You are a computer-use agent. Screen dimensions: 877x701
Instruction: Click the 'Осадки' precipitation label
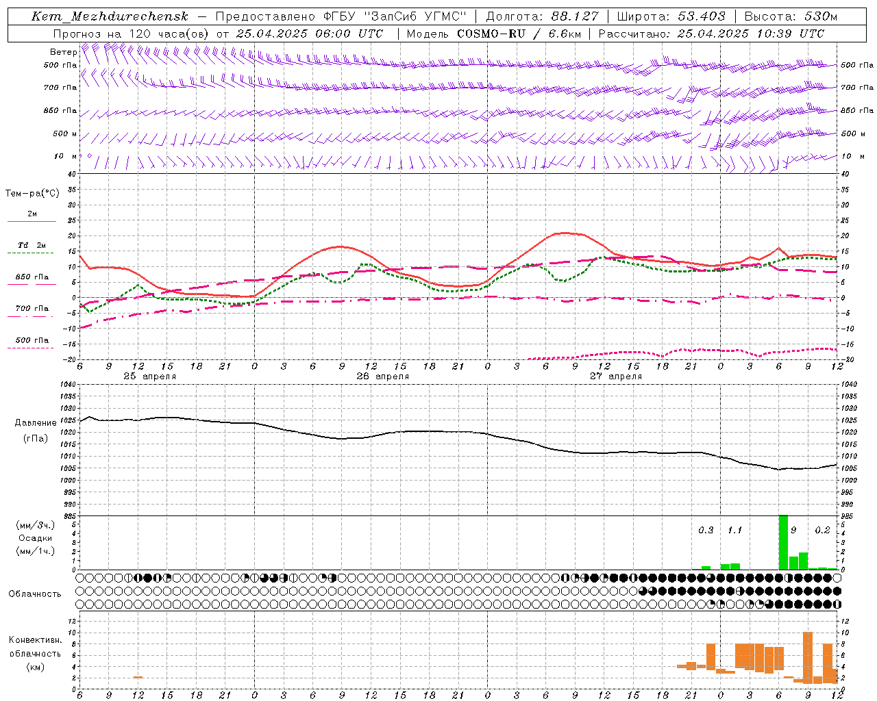coord(35,538)
